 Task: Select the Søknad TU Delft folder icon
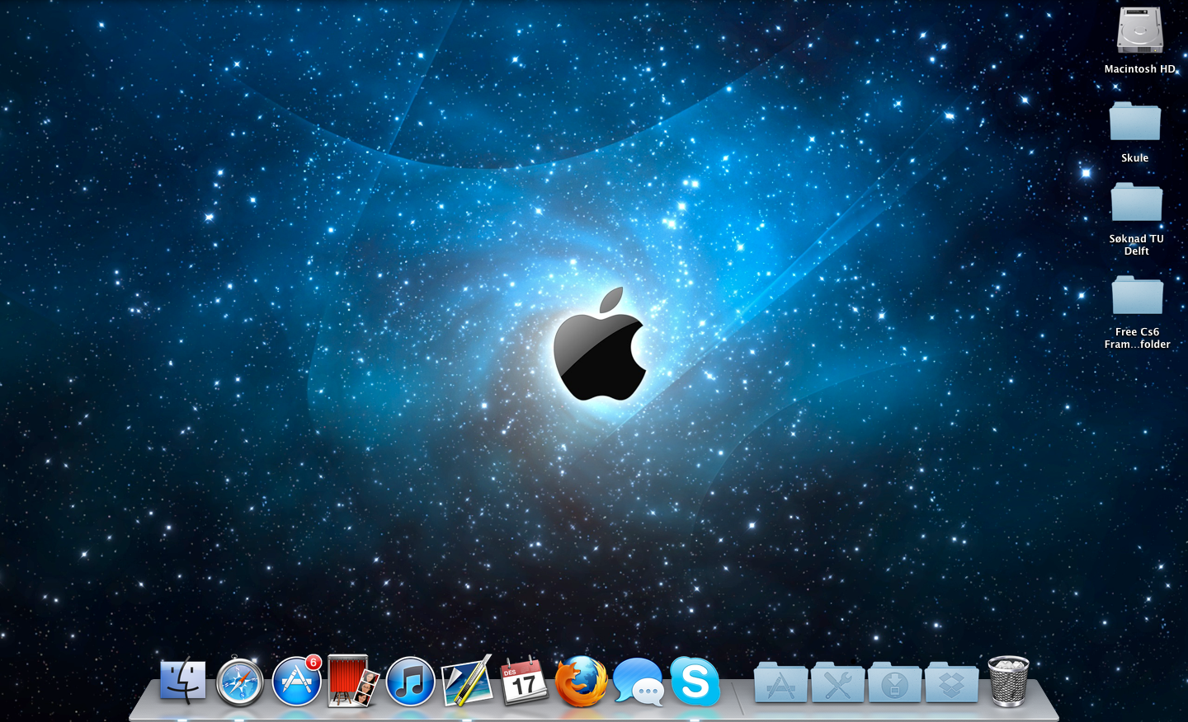1137,202
